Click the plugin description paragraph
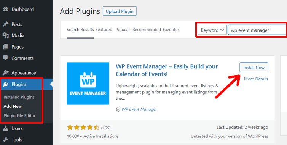287x145 pixels. pos(167,92)
